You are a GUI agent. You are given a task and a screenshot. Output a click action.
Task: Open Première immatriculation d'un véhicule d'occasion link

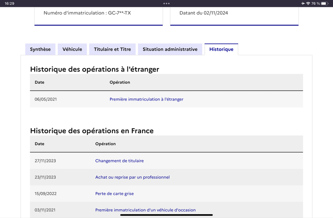[145, 210]
